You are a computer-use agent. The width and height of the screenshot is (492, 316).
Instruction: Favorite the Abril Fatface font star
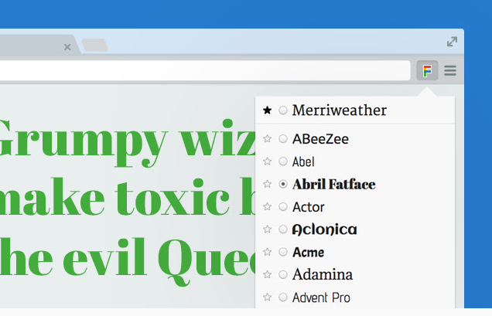point(268,184)
